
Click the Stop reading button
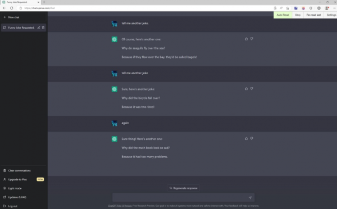point(298,15)
